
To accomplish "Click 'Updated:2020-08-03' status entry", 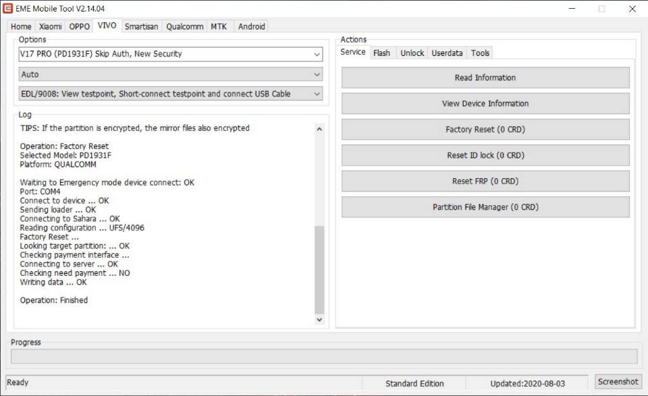I will point(527,384).
